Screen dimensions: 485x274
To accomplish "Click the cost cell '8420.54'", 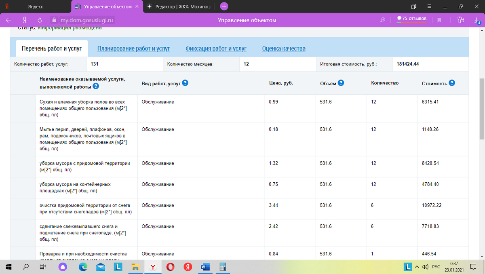I will click(x=430, y=163).
